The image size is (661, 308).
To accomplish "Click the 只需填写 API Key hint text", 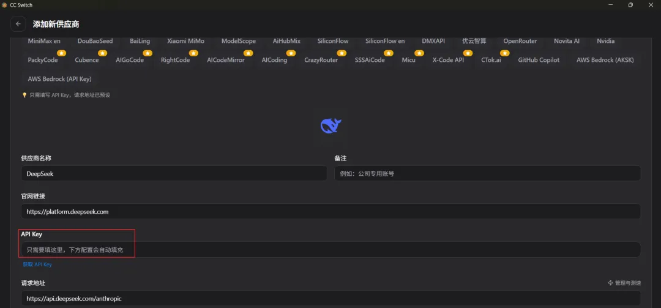I will 70,96.
